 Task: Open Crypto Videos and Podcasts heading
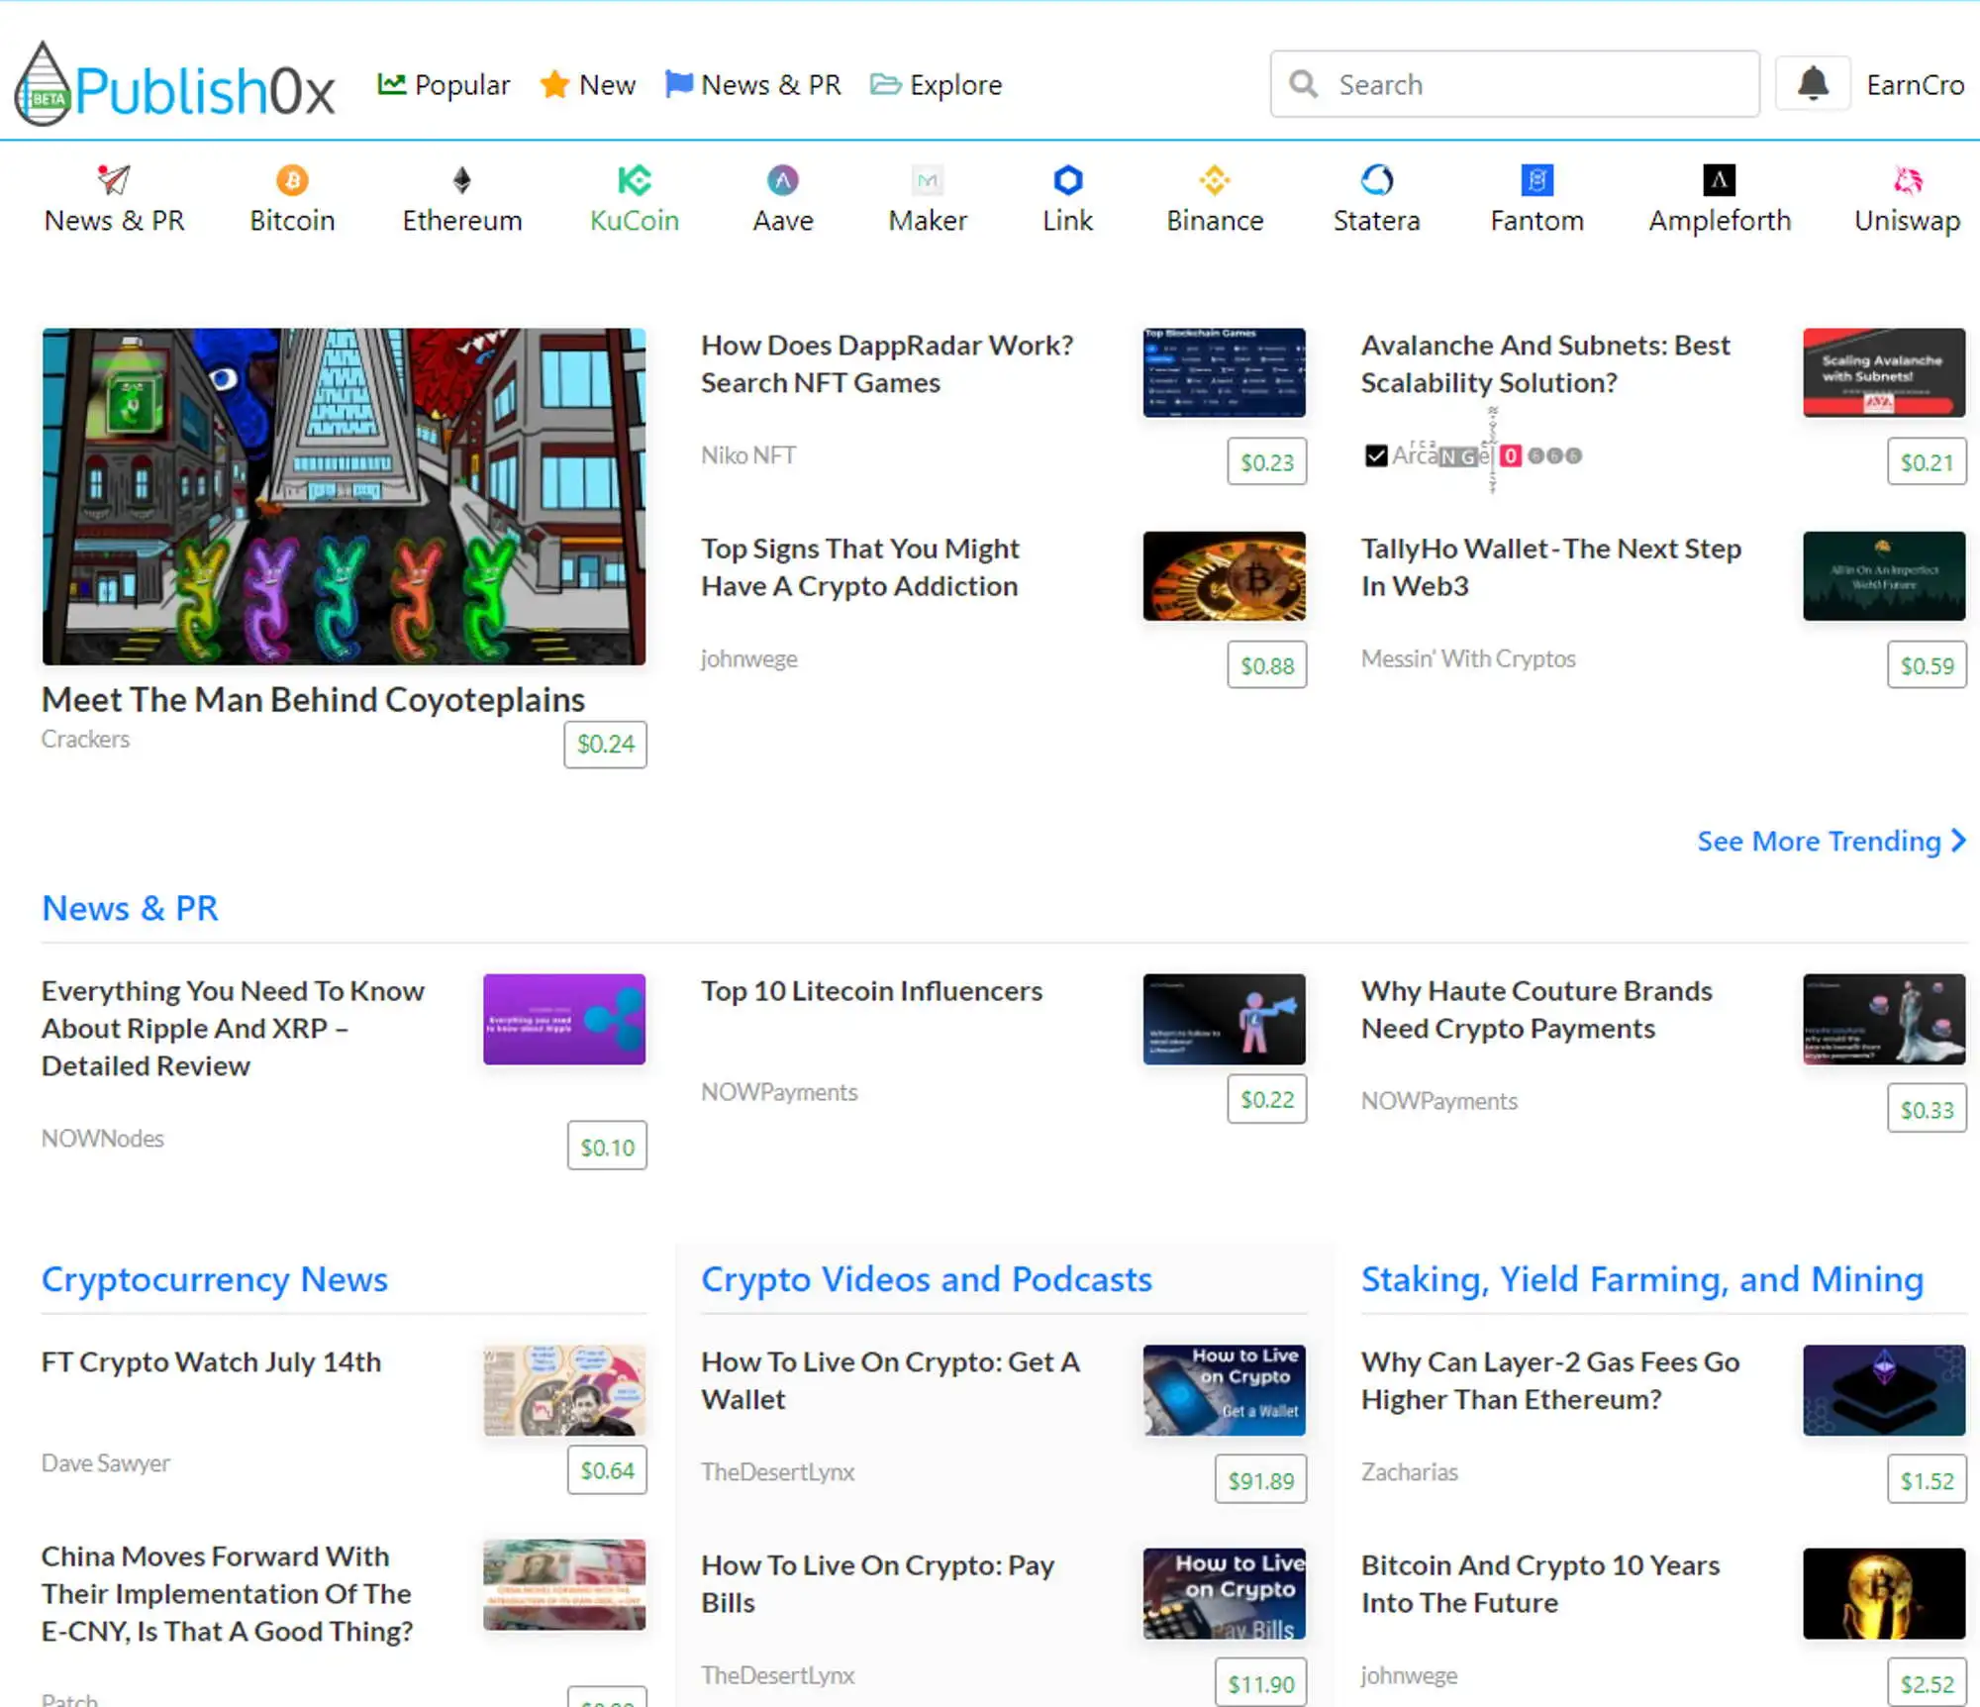927,1279
